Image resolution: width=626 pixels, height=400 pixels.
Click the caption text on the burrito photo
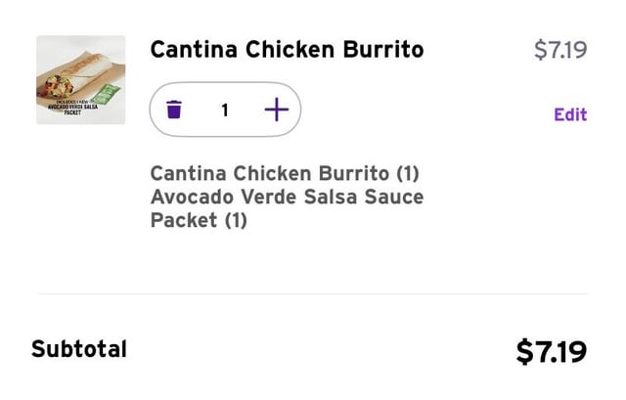click(x=72, y=106)
